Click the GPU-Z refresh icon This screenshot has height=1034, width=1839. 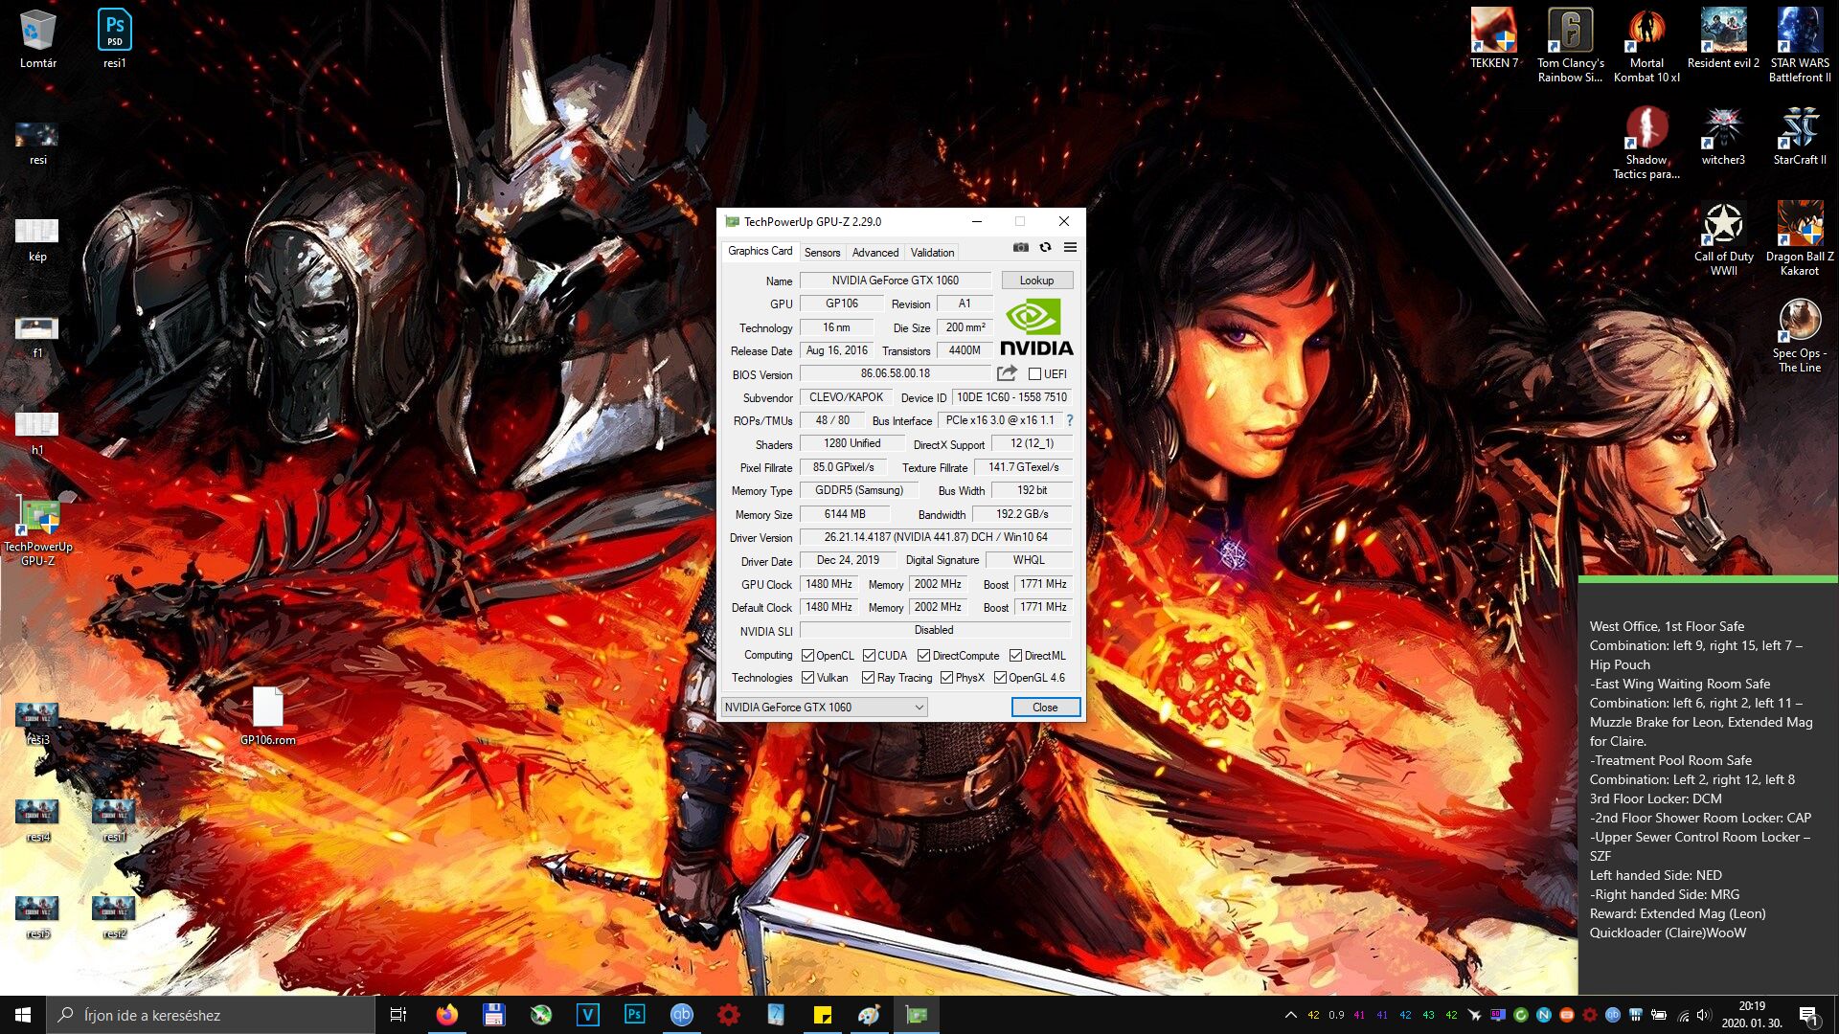pyautogui.click(x=1045, y=247)
